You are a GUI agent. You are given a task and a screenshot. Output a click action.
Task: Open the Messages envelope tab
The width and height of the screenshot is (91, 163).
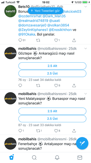[x=80, y=157]
